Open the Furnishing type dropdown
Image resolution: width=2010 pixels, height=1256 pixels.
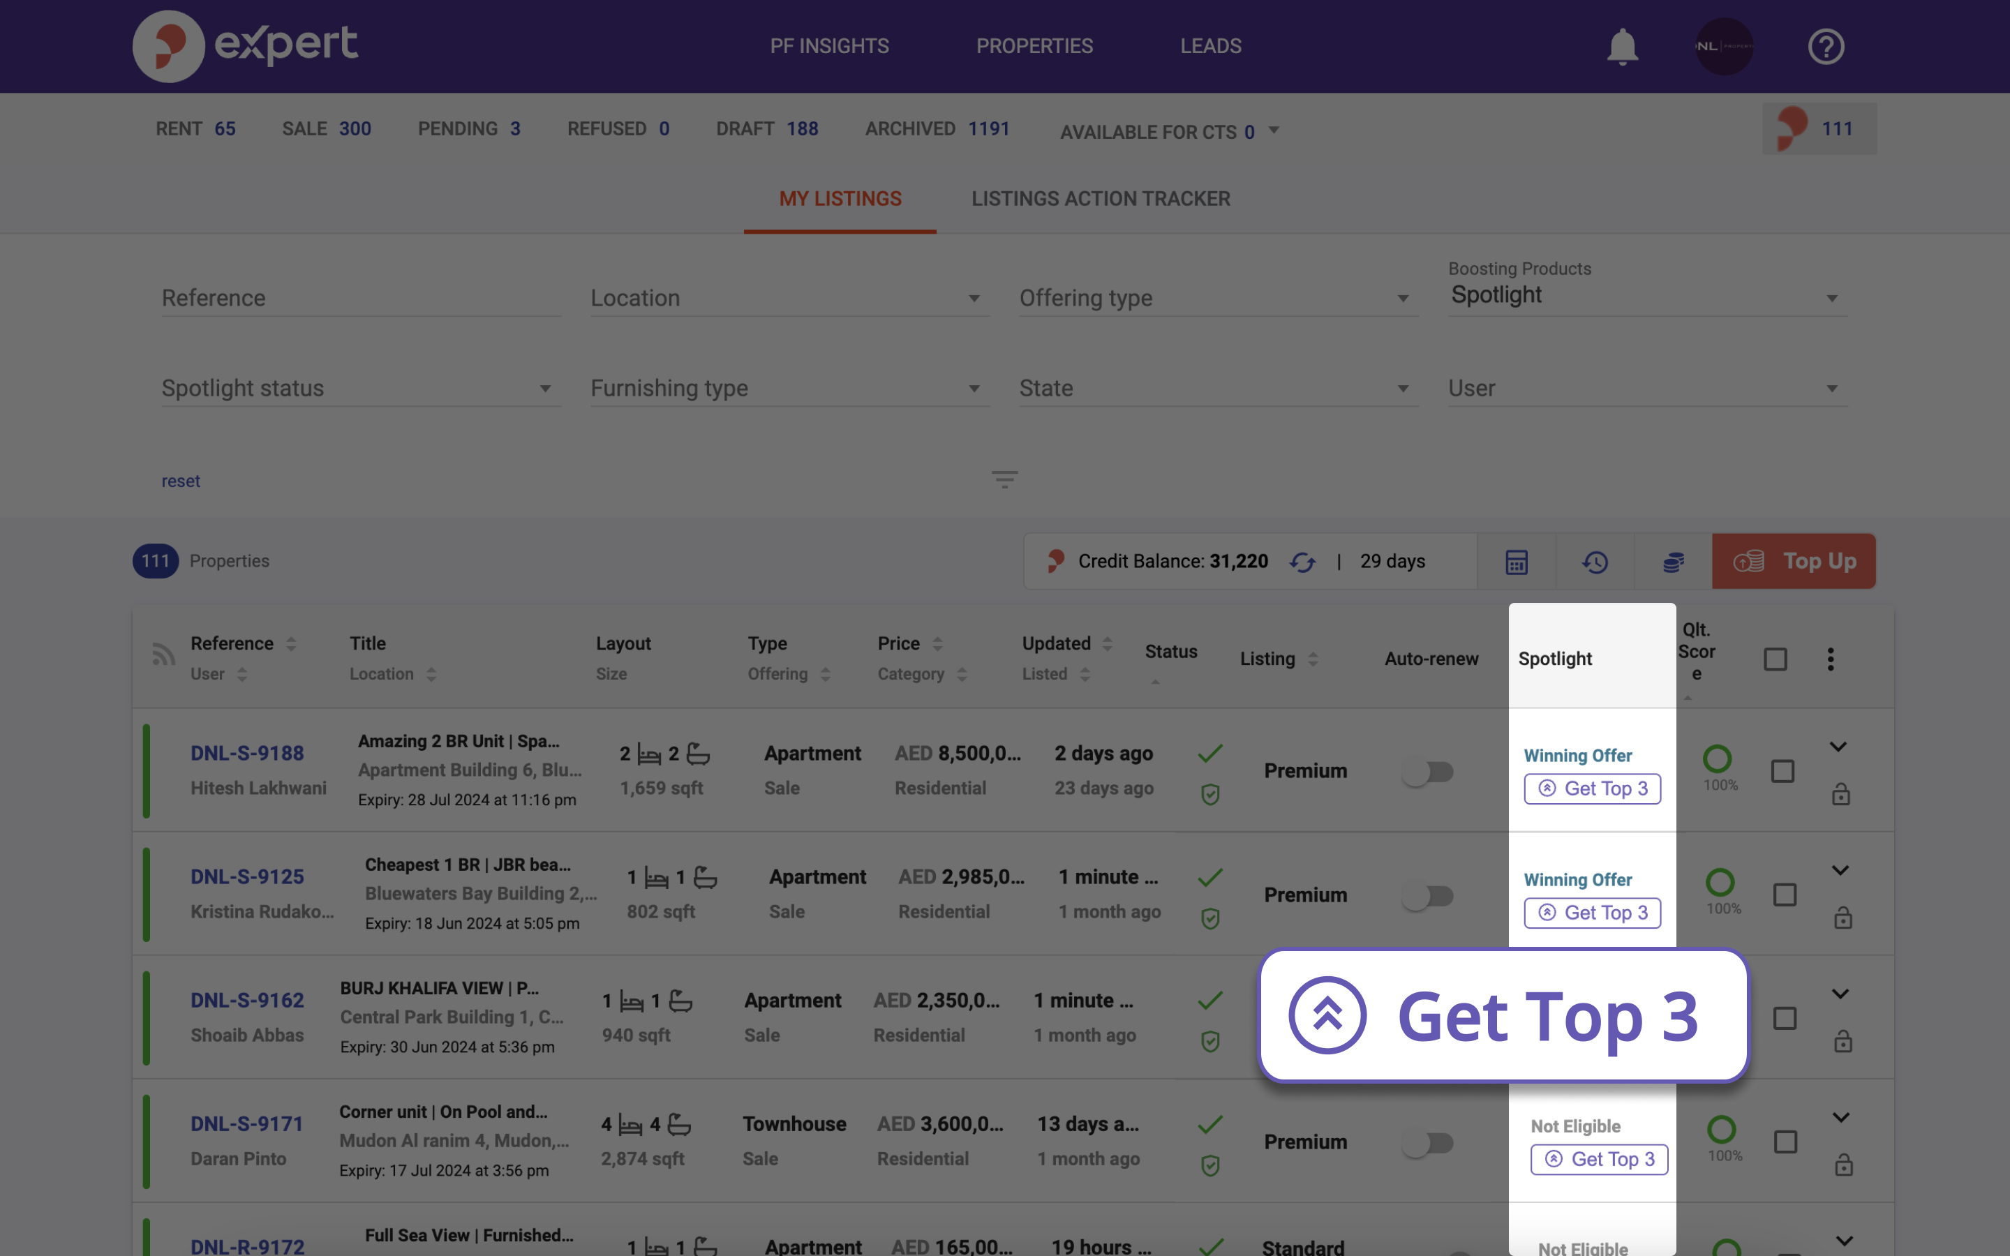coord(789,388)
